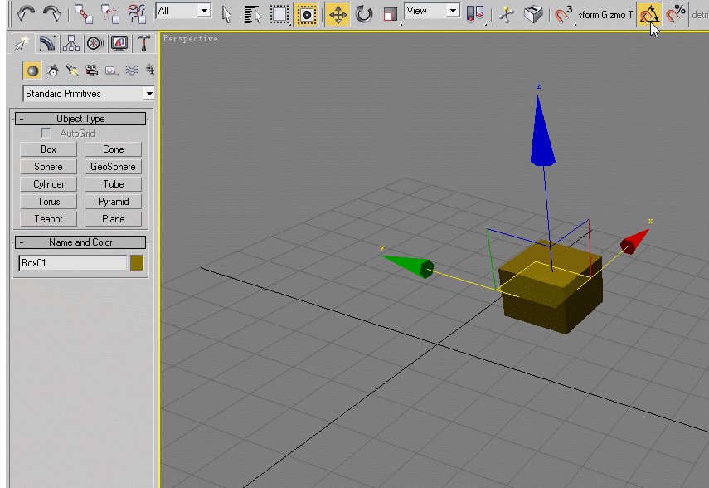Click the GeoSphere primitive button
The image size is (709, 488).
[113, 167]
